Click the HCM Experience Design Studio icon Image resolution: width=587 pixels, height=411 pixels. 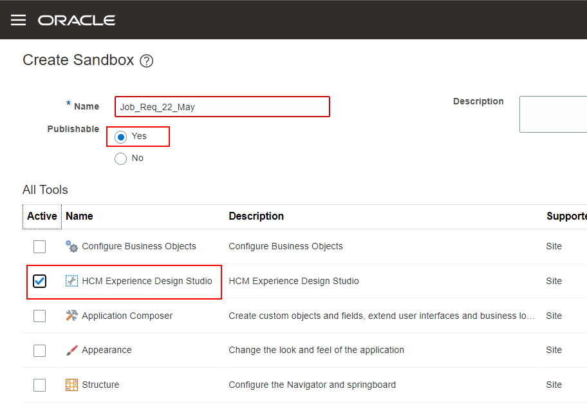pos(71,281)
